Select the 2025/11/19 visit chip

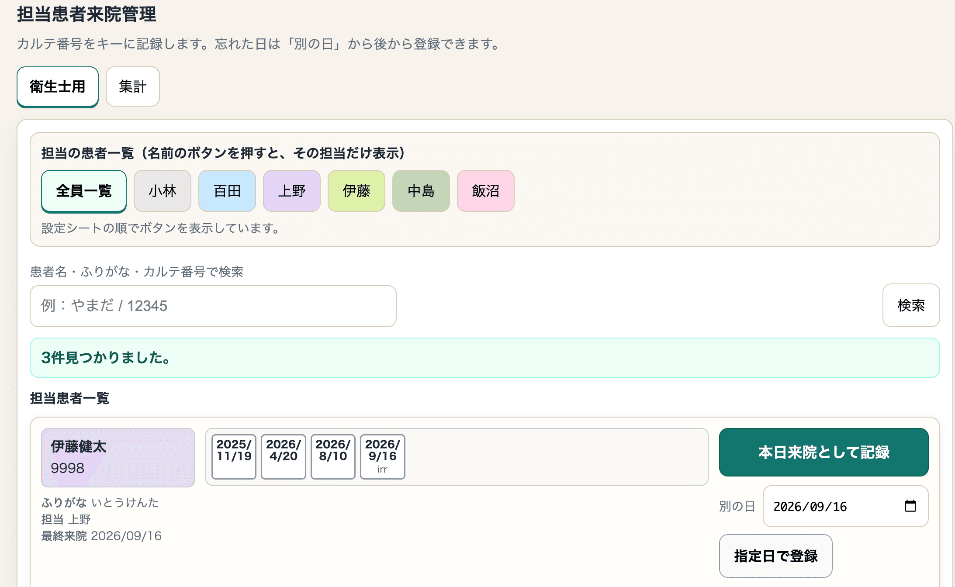(234, 456)
